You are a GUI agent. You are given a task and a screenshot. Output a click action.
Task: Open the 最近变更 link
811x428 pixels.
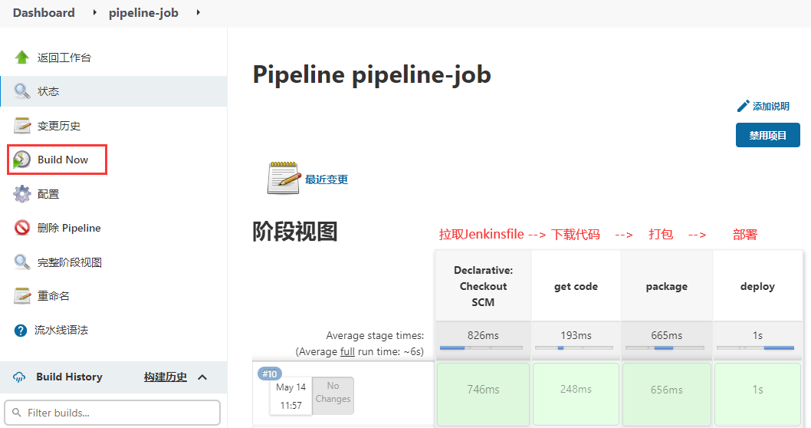[x=327, y=179]
